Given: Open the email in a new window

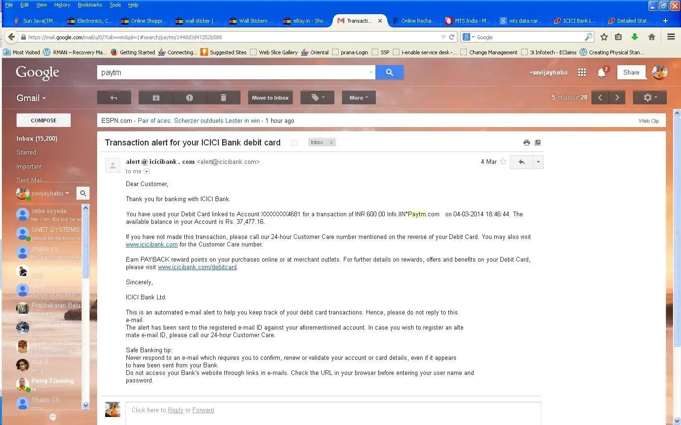Looking at the screenshot, I should [538, 143].
